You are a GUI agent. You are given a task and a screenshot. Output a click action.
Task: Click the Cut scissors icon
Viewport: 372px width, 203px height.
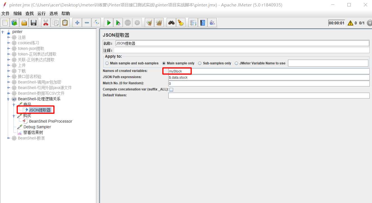pyautogui.click(x=45, y=23)
